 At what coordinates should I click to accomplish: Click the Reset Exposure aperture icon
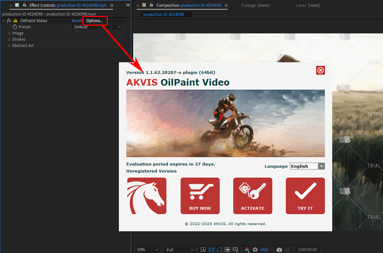click(255, 250)
